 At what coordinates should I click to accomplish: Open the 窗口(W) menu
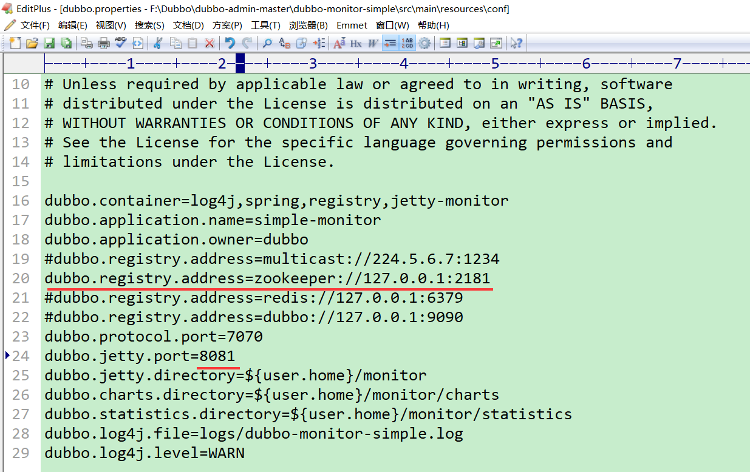point(392,25)
